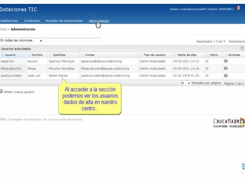Sort table by Usuario column
The width and height of the screenshot is (245, 183).
[x=13, y=55]
